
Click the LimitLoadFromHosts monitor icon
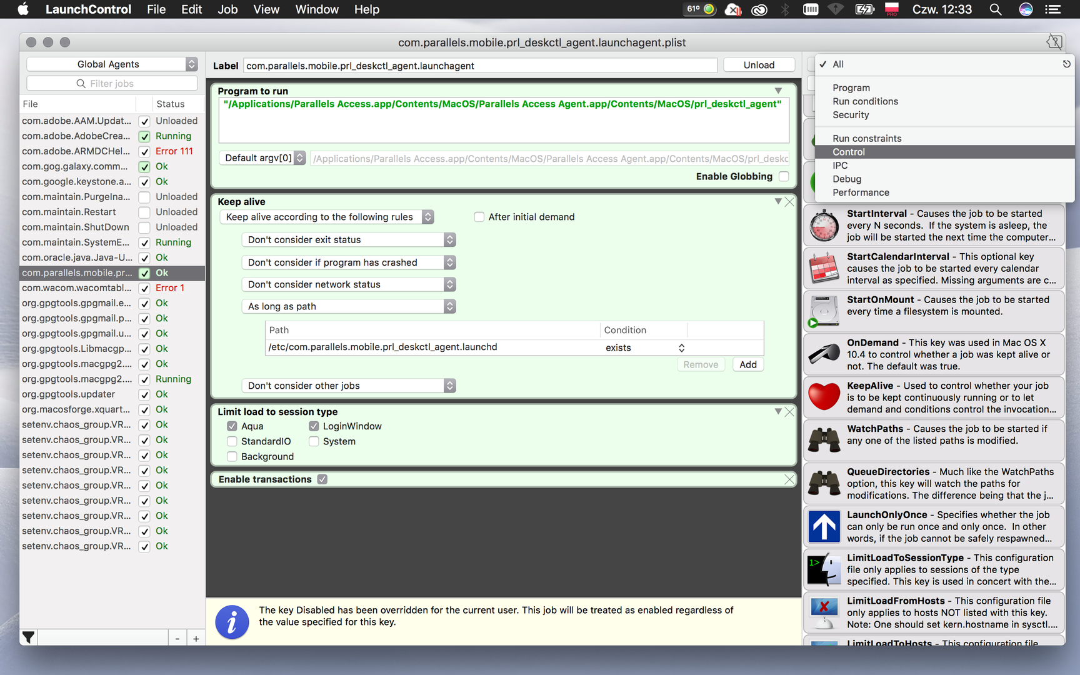click(824, 612)
